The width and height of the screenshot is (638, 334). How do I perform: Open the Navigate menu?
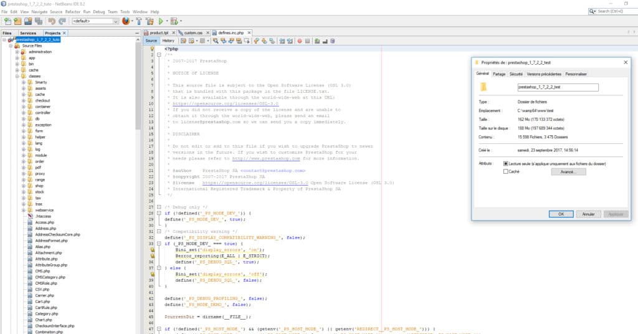coord(39,12)
